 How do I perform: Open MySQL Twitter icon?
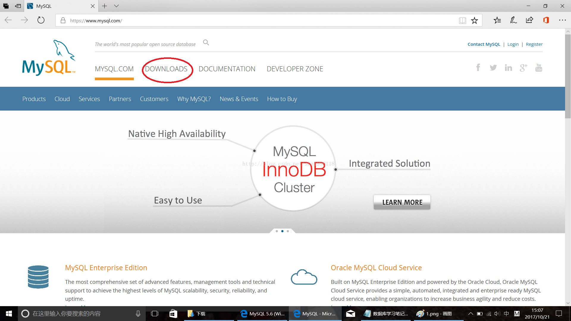[x=493, y=68]
